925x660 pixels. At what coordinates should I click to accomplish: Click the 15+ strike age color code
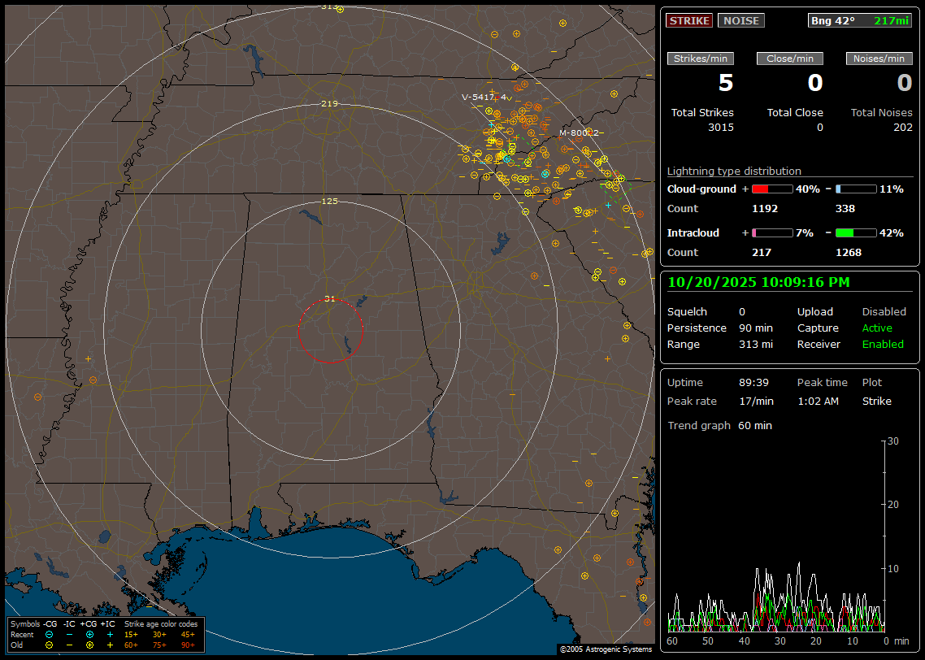(x=131, y=634)
